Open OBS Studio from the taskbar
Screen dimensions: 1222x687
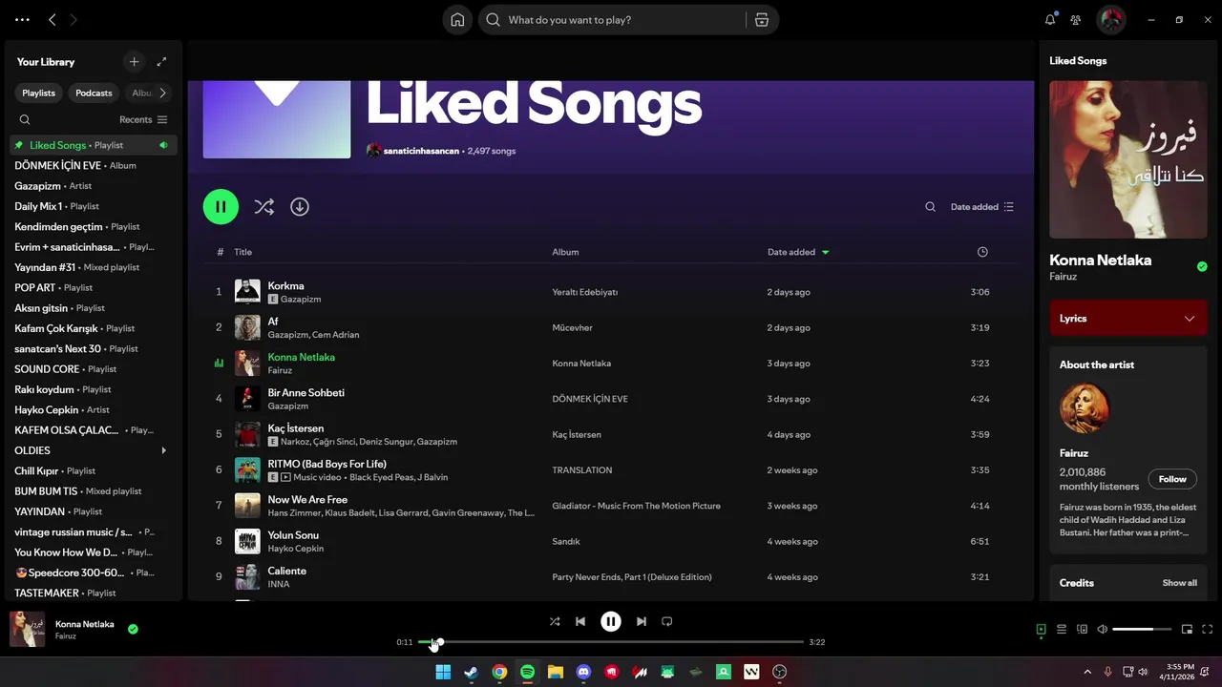click(780, 672)
